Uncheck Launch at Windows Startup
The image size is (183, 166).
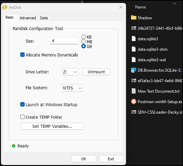pos(22,104)
